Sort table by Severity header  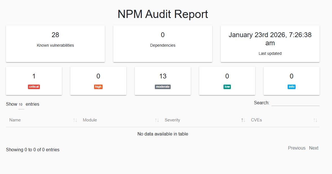tap(172, 120)
